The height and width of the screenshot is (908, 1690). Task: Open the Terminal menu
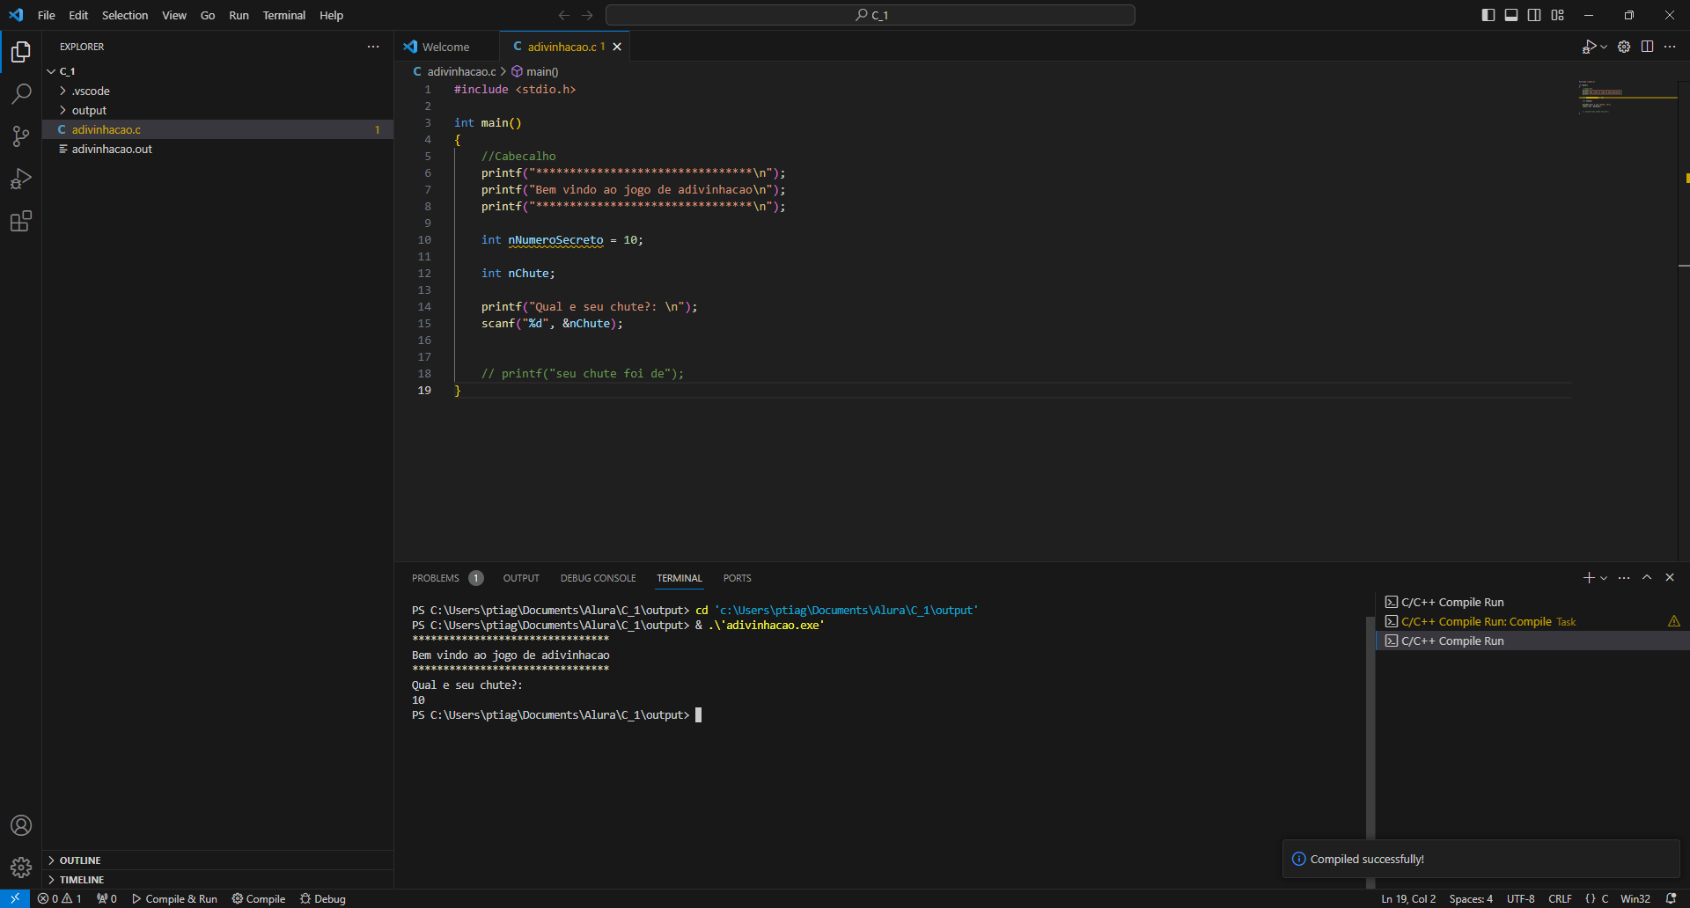click(283, 15)
